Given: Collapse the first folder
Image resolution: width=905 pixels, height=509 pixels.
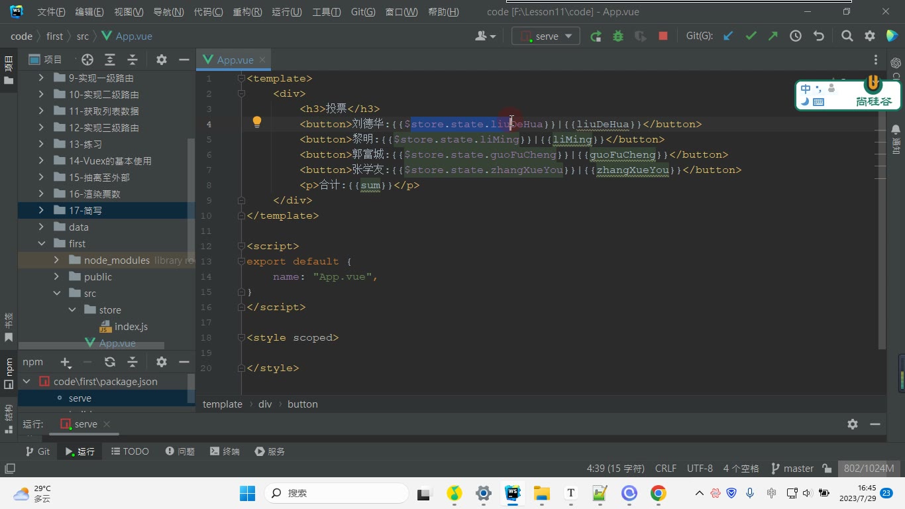Looking at the screenshot, I should 41,243.
